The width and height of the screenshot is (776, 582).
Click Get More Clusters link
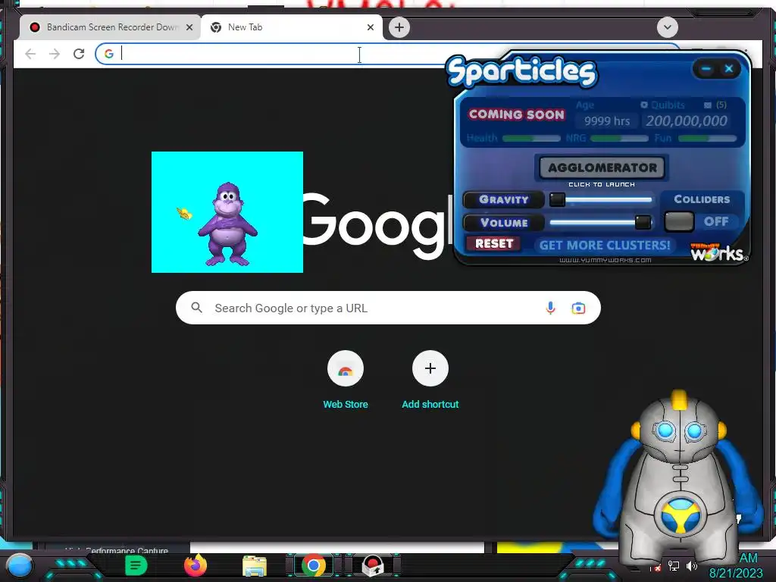coord(604,245)
